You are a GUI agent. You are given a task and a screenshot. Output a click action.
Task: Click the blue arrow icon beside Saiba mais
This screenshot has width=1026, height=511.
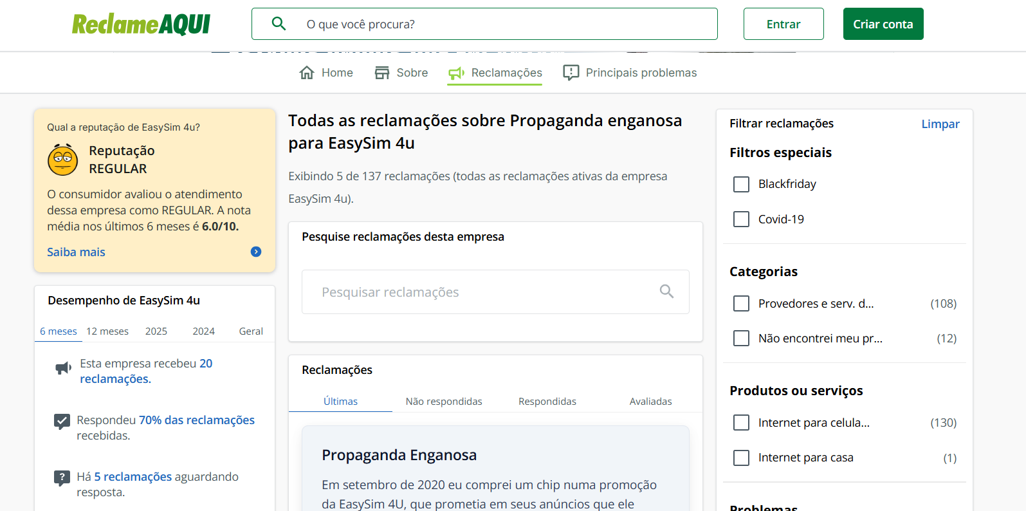tap(256, 252)
